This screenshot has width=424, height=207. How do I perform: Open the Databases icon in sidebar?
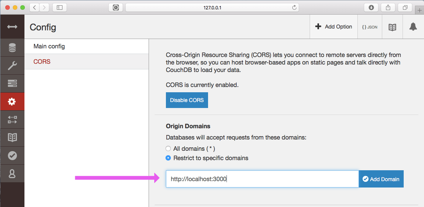(x=12, y=48)
